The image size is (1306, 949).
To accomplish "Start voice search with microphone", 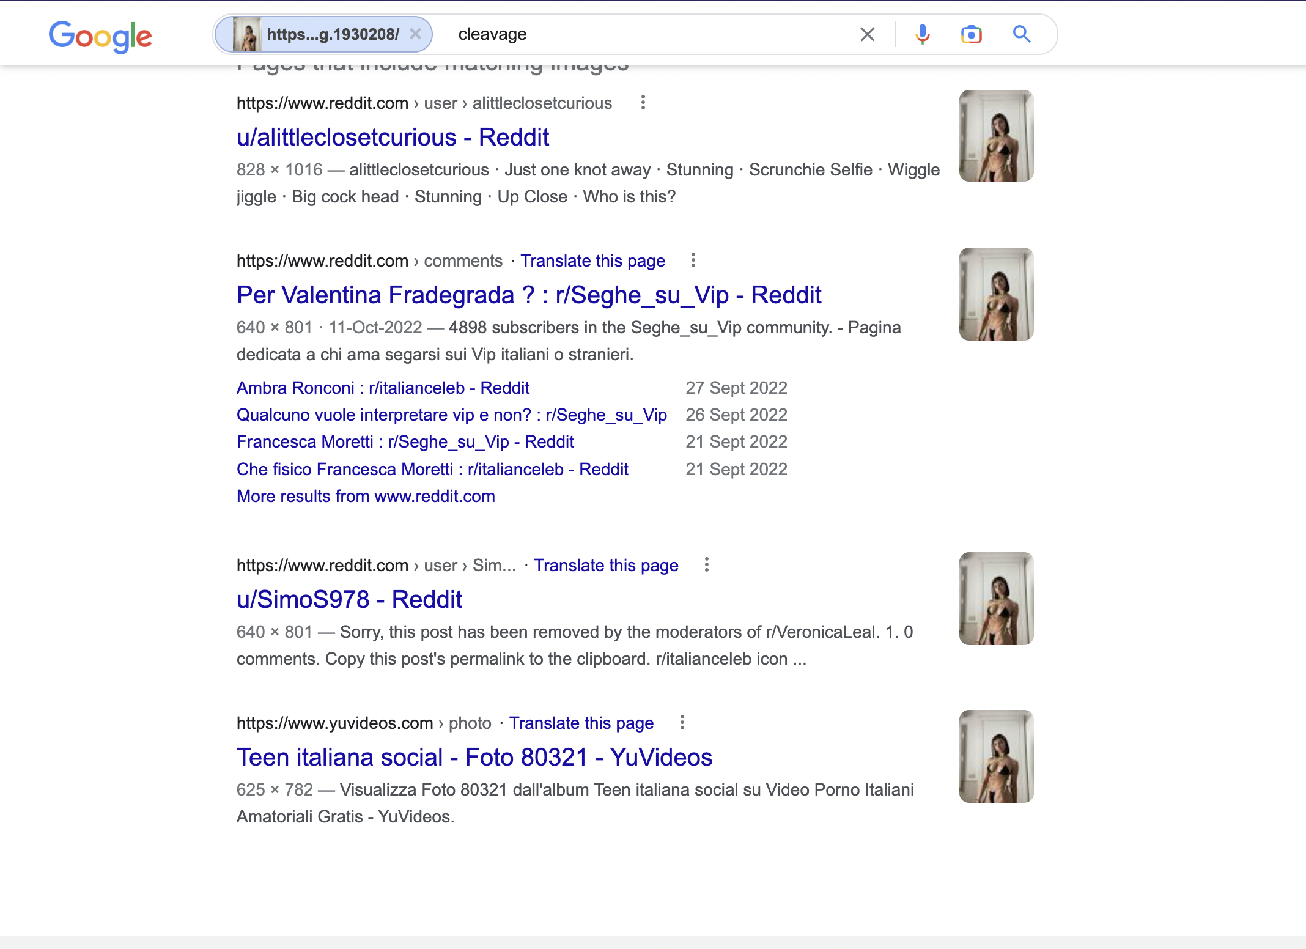I will tap(923, 34).
